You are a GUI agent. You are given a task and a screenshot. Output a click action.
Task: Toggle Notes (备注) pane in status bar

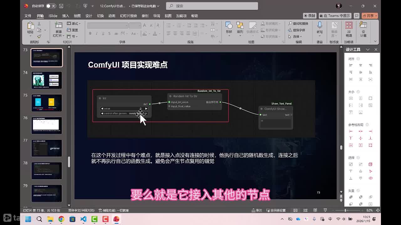coord(257,210)
